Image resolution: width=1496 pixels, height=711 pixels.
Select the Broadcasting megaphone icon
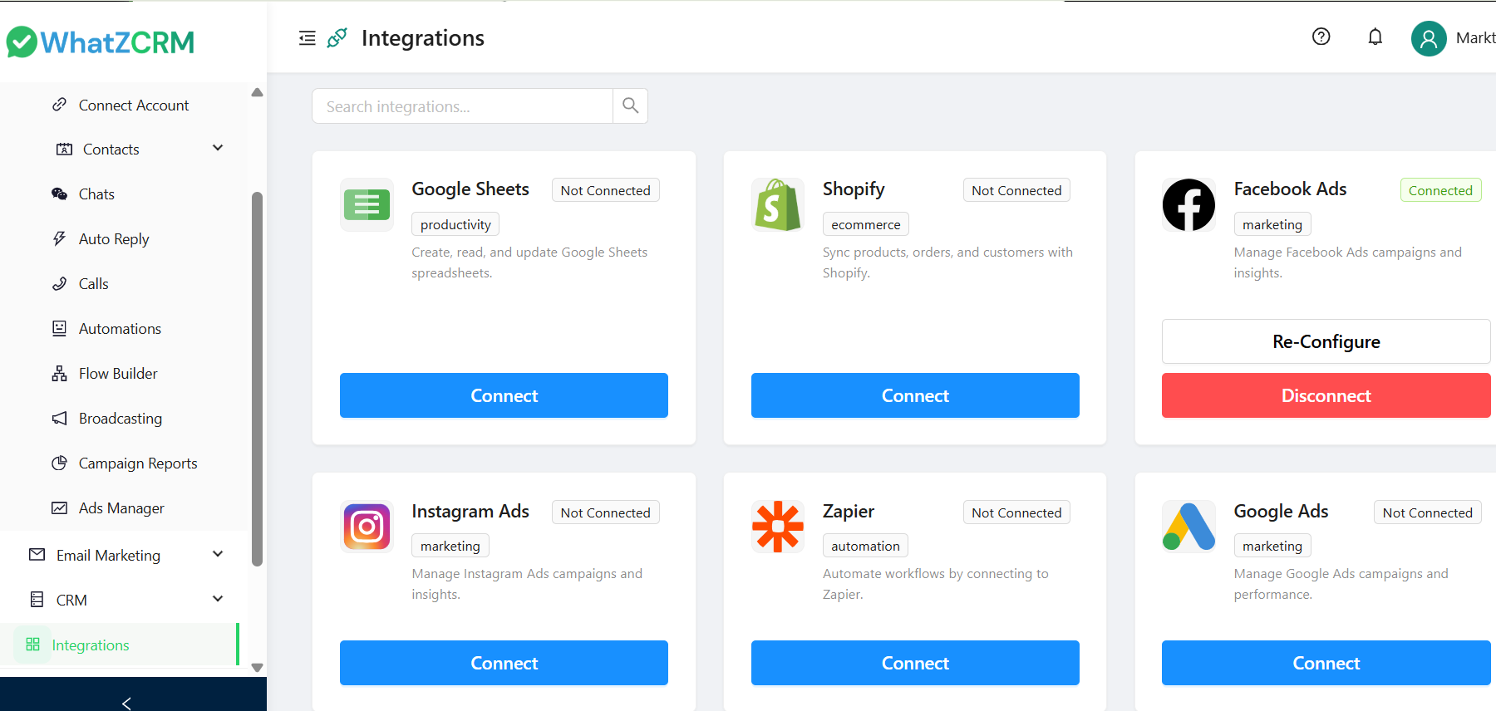(59, 418)
